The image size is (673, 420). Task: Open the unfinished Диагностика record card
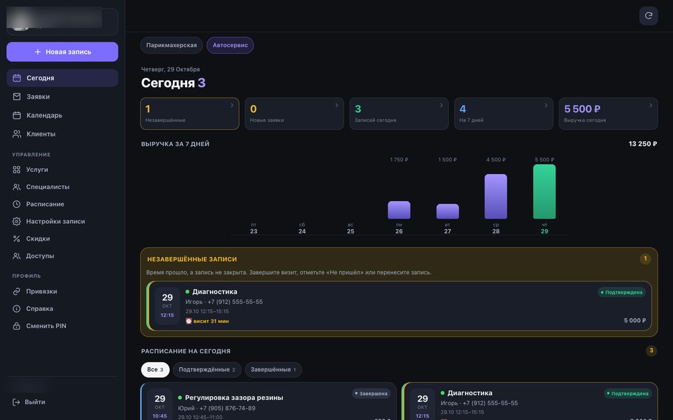[x=399, y=306]
